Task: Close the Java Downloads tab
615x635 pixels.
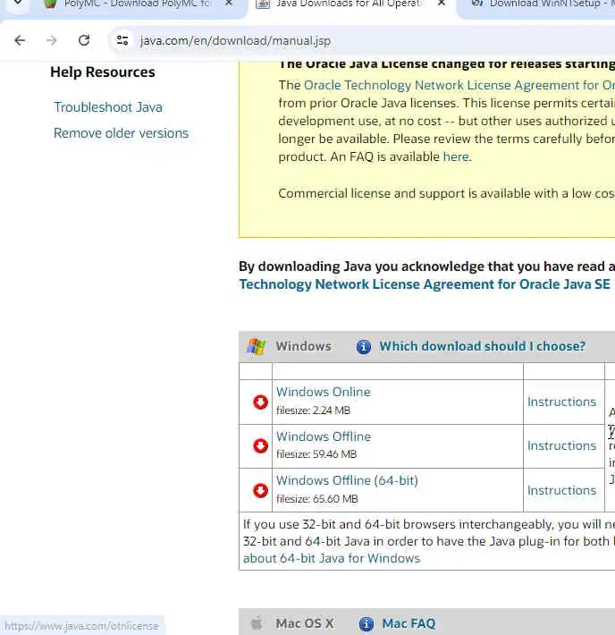Action: point(442,4)
